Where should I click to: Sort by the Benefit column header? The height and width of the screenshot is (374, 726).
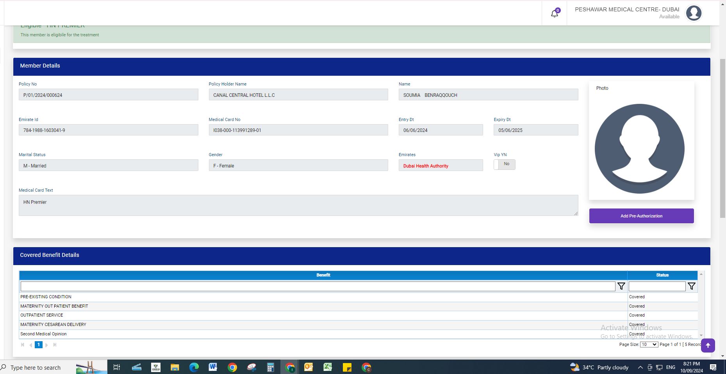(323, 275)
